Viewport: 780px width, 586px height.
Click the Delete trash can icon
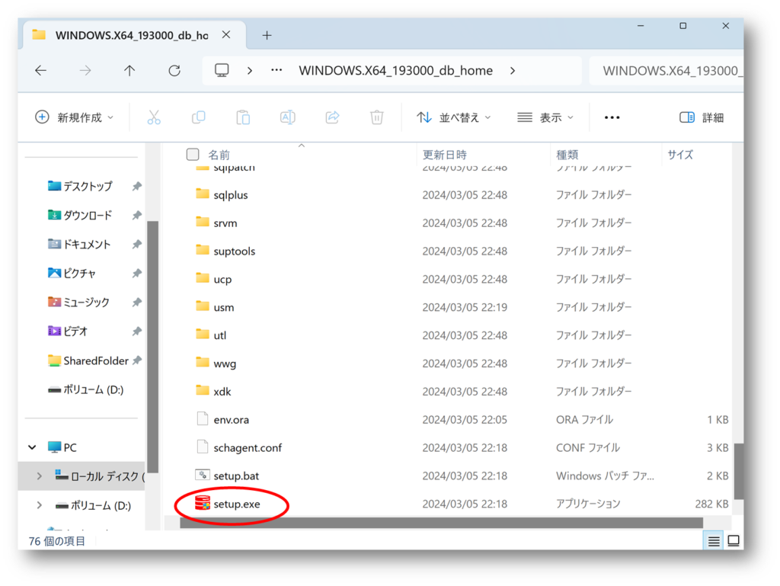[376, 117]
